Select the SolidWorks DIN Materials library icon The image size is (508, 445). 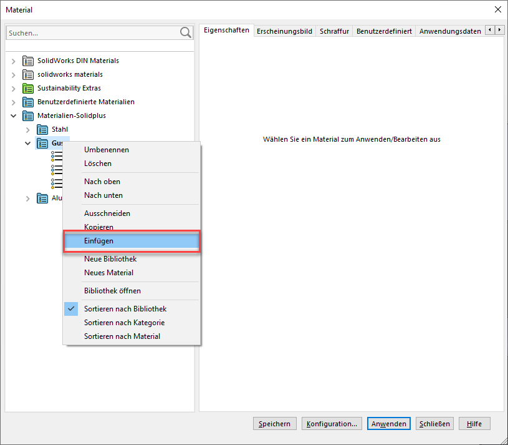pos(28,61)
